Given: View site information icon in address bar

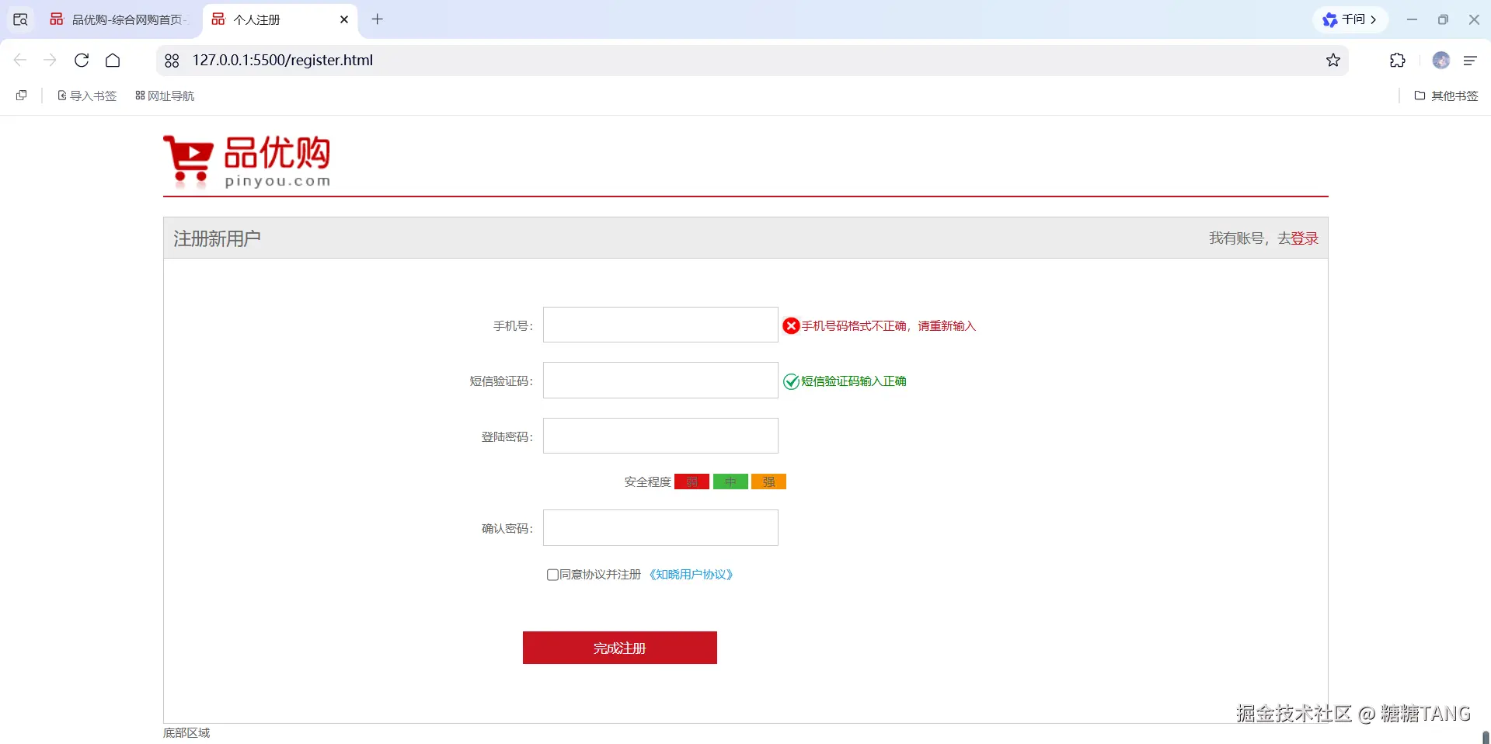Looking at the screenshot, I should coord(172,61).
